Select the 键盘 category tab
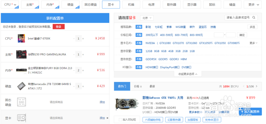 click(232, 5)
